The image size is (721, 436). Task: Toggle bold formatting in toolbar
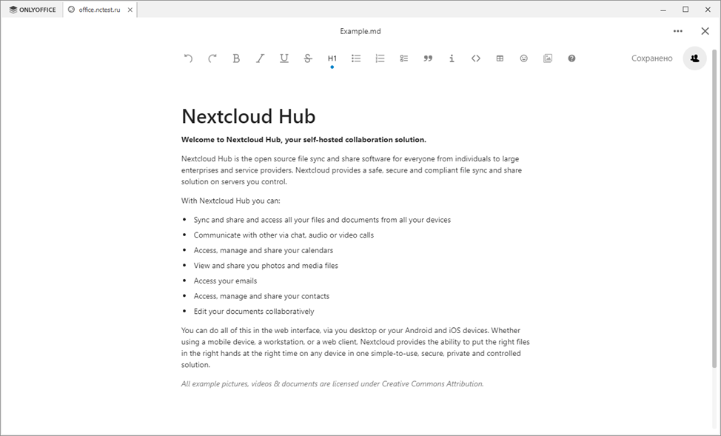236,58
